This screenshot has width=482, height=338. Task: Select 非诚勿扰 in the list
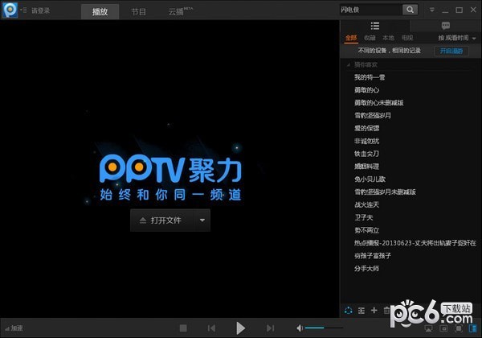366,141
